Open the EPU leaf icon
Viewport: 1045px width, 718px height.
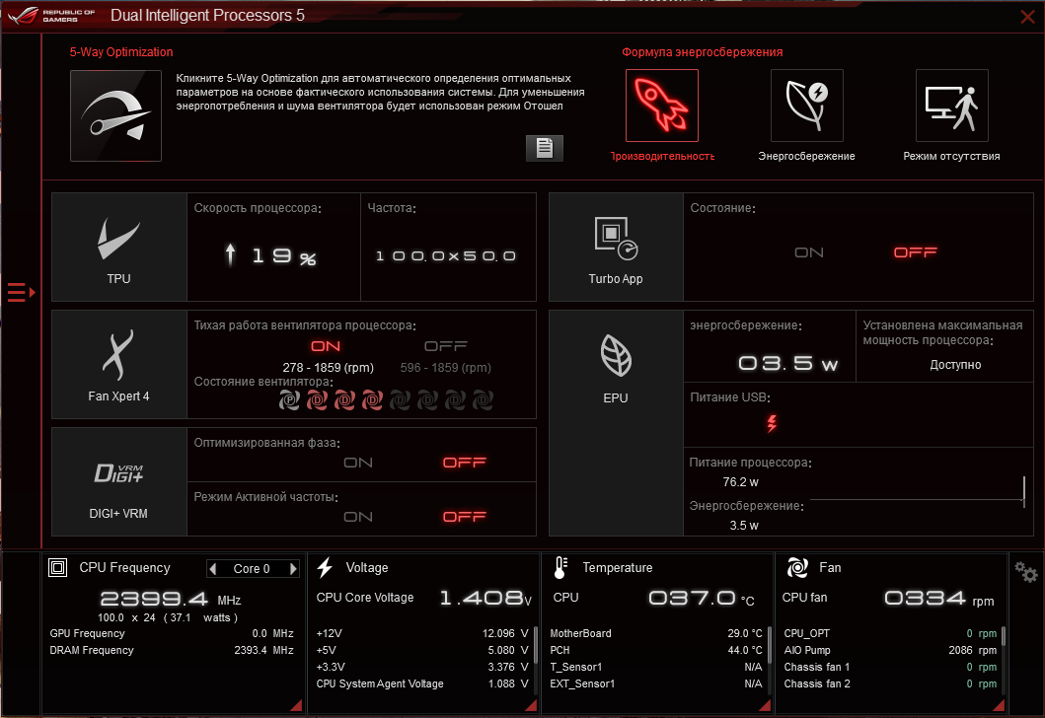click(616, 355)
